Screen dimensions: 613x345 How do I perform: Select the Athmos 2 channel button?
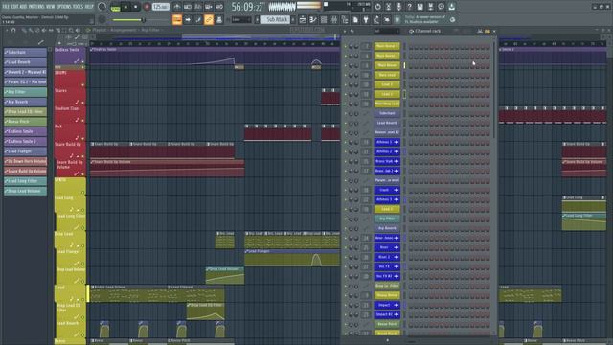[387, 151]
